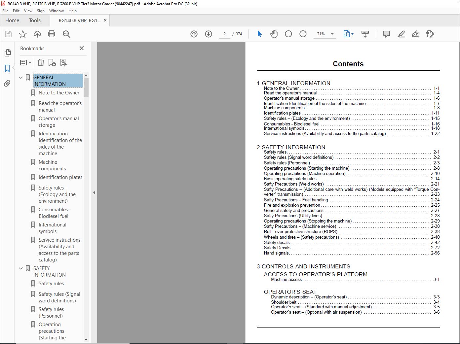This screenshot has height=344, width=460.
Task: Open the Help menu
Action: (72, 11)
